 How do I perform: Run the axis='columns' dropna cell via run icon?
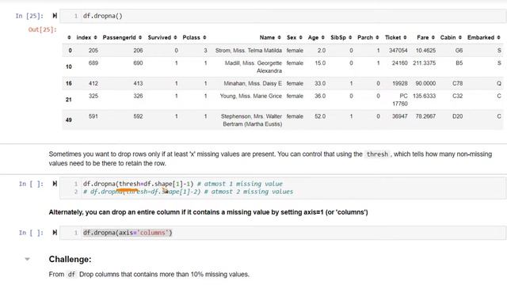coord(55,232)
